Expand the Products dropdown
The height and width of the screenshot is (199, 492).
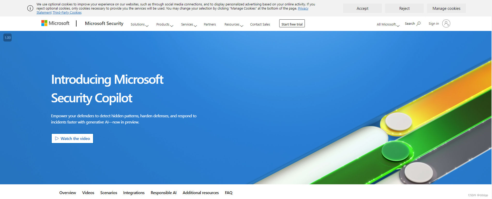[x=165, y=24]
